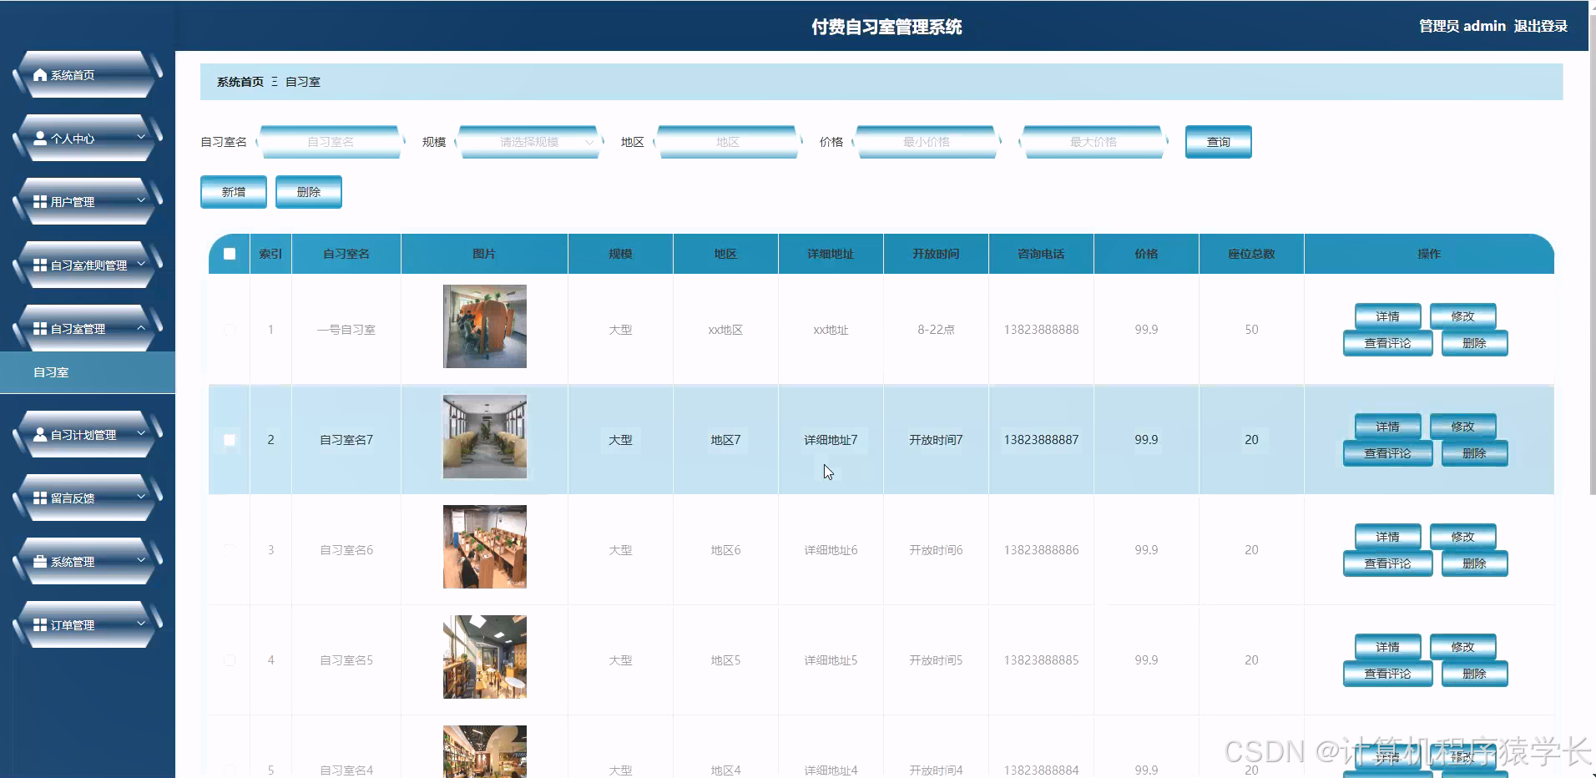Open 详情 for 自习室名5

click(x=1387, y=647)
